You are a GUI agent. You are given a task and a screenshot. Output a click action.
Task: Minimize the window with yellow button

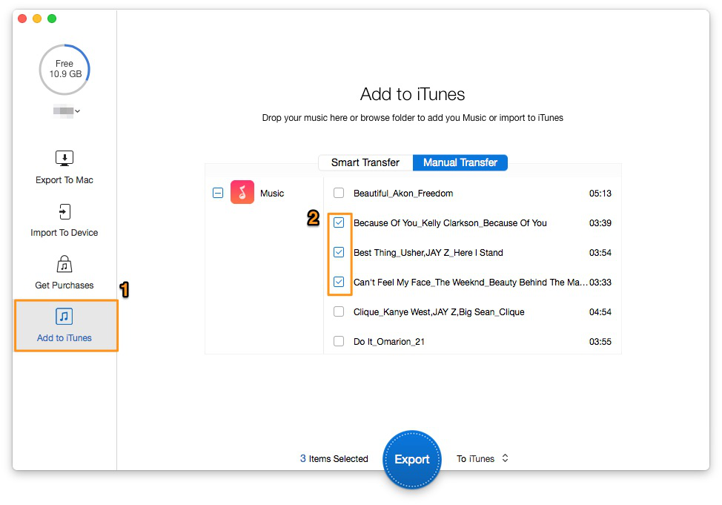tap(37, 19)
